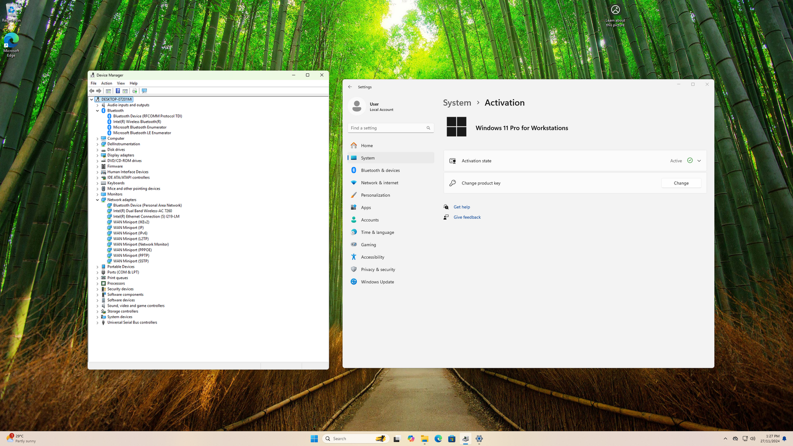Expand the Processors category
The height and width of the screenshot is (446, 793).
tap(98, 283)
